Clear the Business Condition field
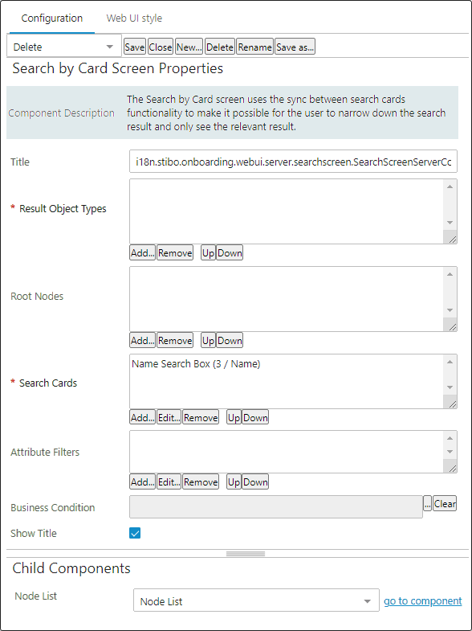 [445, 503]
